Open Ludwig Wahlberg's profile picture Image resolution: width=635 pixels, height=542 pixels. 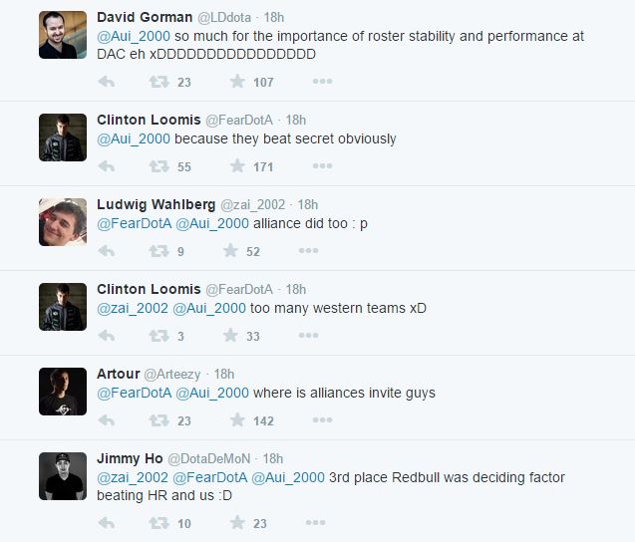(x=63, y=222)
